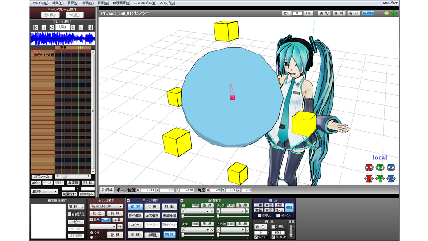Image resolution: width=428 pixels, height=241 pixels.
Task: Toggle the フレ-ストップ checkbox
Action: (273, 237)
